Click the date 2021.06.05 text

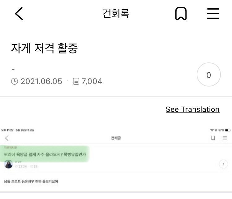point(41,81)
